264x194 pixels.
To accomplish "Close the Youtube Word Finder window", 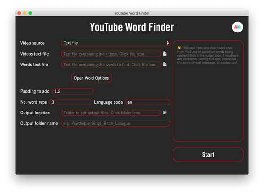I will (x=19, y=13).
